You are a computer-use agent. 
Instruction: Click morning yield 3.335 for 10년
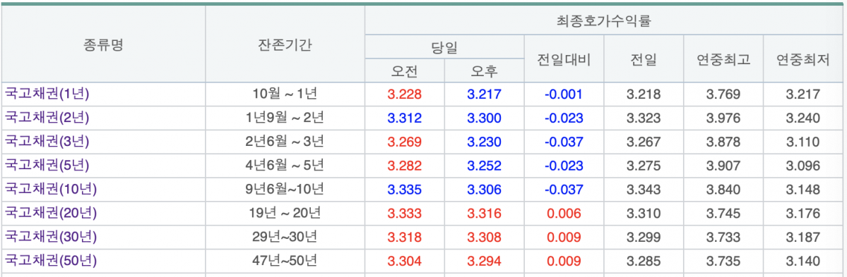pos(405,189)
